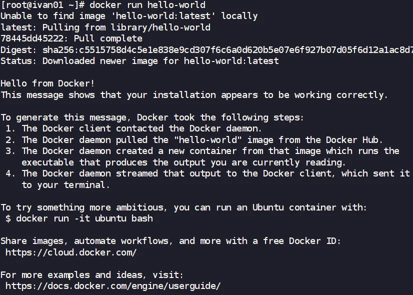This screenshot has height=295, width=413.
Task: Click the "Hello from Docker!" line
Action: [x=47, y=83]
